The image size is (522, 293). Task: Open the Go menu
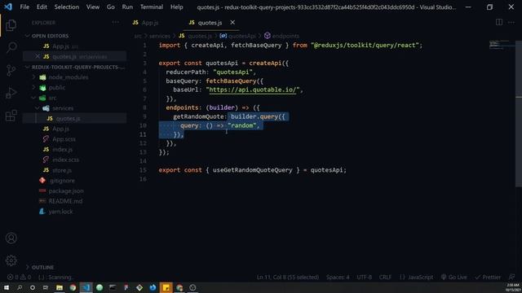(111, 7)
